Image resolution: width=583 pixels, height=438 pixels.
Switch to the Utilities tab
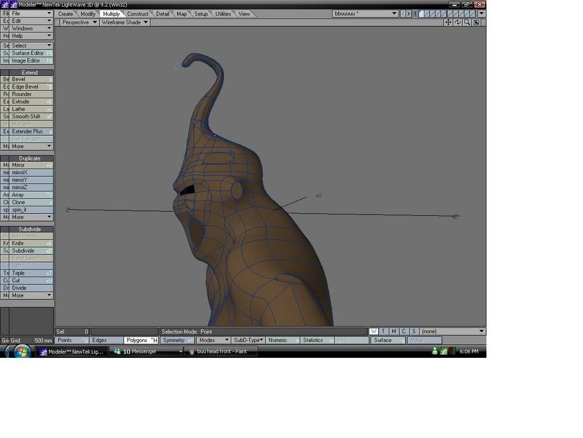223,14
